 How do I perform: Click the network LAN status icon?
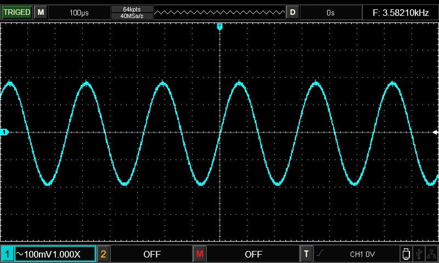tap(431, 254)
